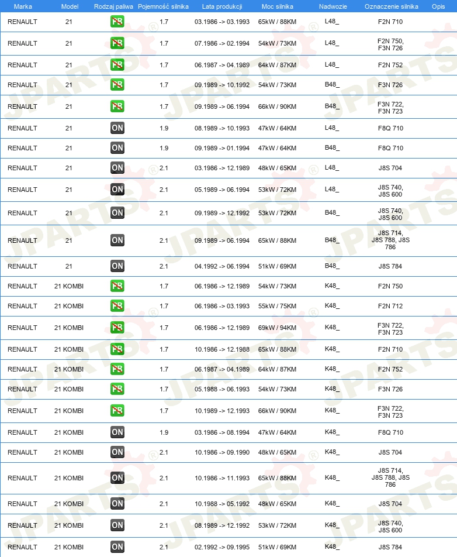Select ON icon in the 65kW B48_ diesel row

click(117, 240)
